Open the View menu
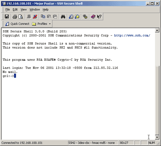 (23, 10)
